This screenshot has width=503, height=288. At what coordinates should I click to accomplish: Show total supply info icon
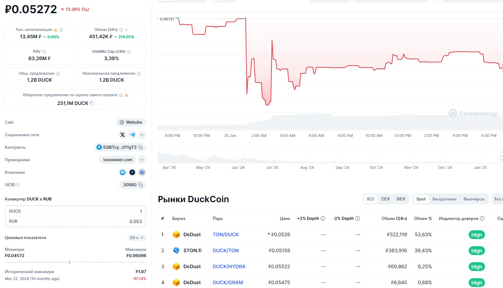(58, 74)
